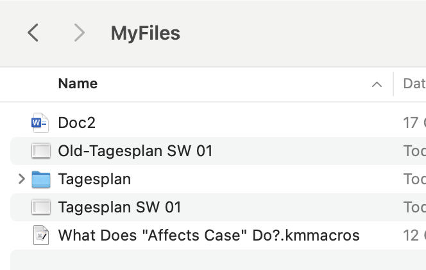This screenshot has width=426, height=270.
Task: Expand the Tagesplan folder disclosure arrow
Action: click(22, 179)
